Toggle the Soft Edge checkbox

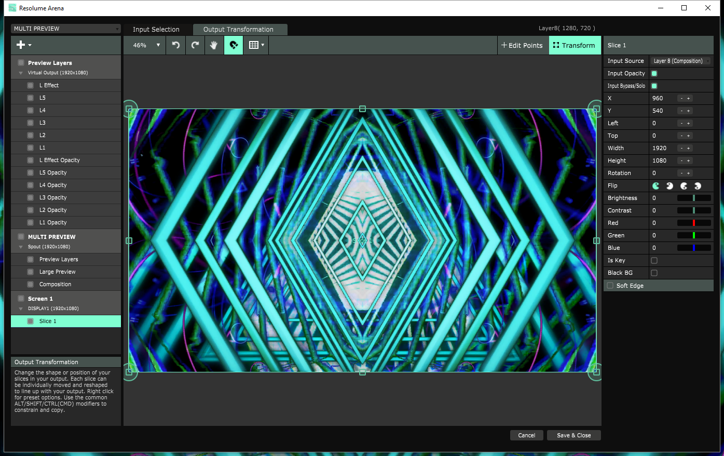[x=610, y=286]
